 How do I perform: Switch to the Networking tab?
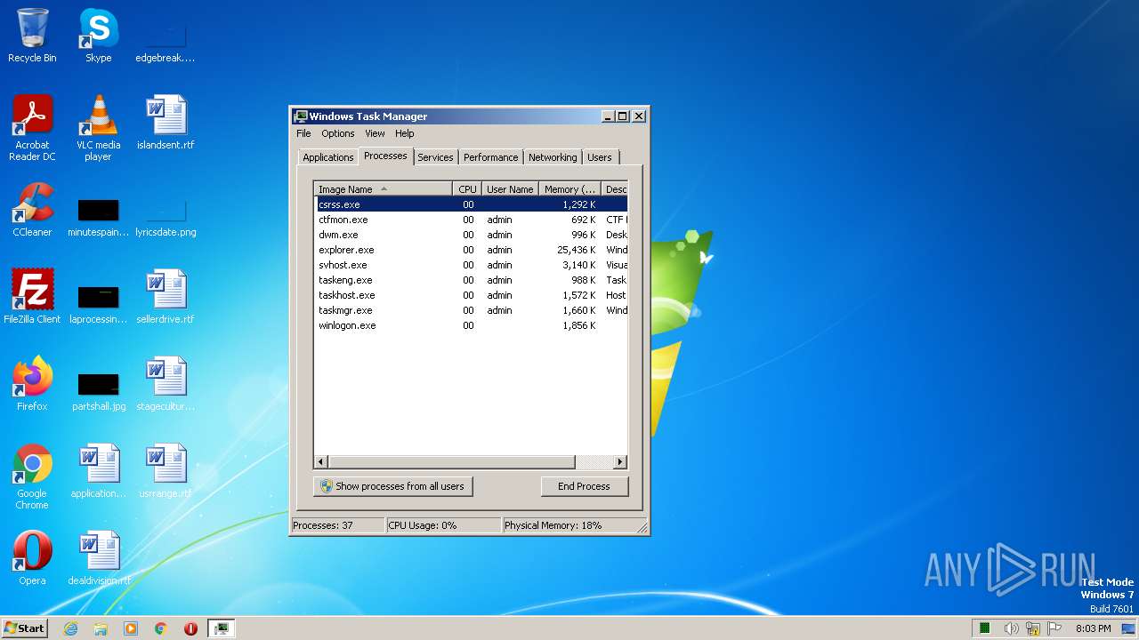click(553, 157)
